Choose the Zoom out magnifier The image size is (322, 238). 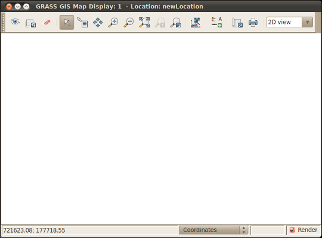(129, 23)
